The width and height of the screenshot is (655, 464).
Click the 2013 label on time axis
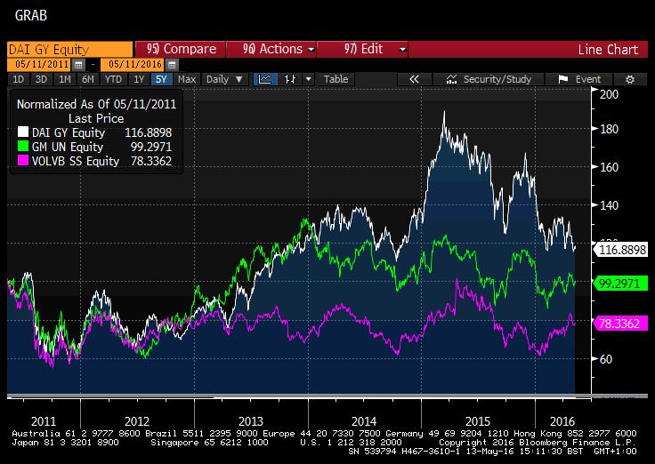251,421
